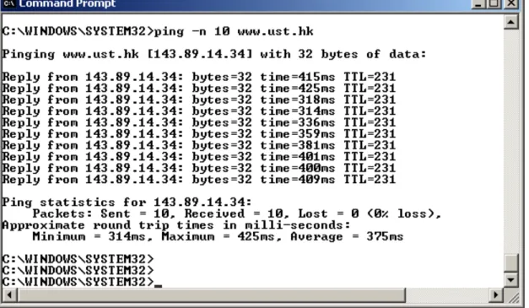Open the Command Prompt system menu icon
529x308 pixels.
pos(8,3)
